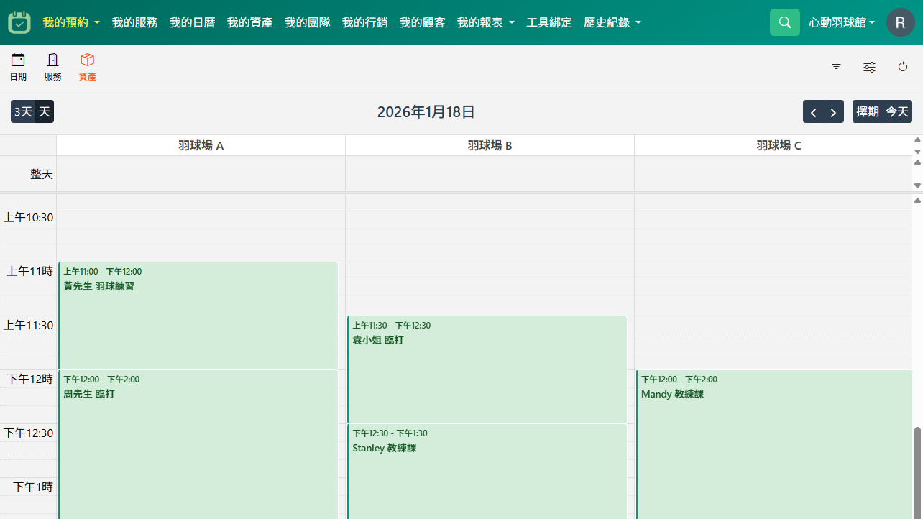
Task: Switch to the 天 single-day view
Action: click(43, 111)
